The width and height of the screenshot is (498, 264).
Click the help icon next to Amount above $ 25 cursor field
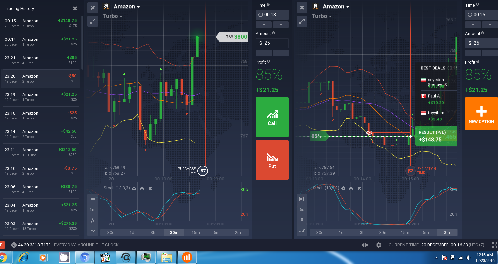coord(273,33)
